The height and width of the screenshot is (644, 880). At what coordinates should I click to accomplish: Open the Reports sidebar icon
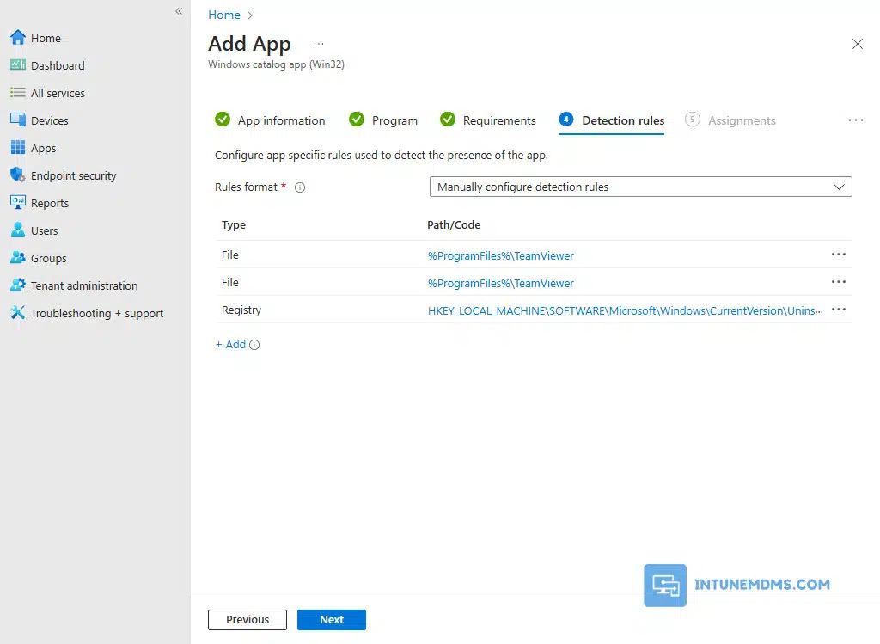coord(18,203)
